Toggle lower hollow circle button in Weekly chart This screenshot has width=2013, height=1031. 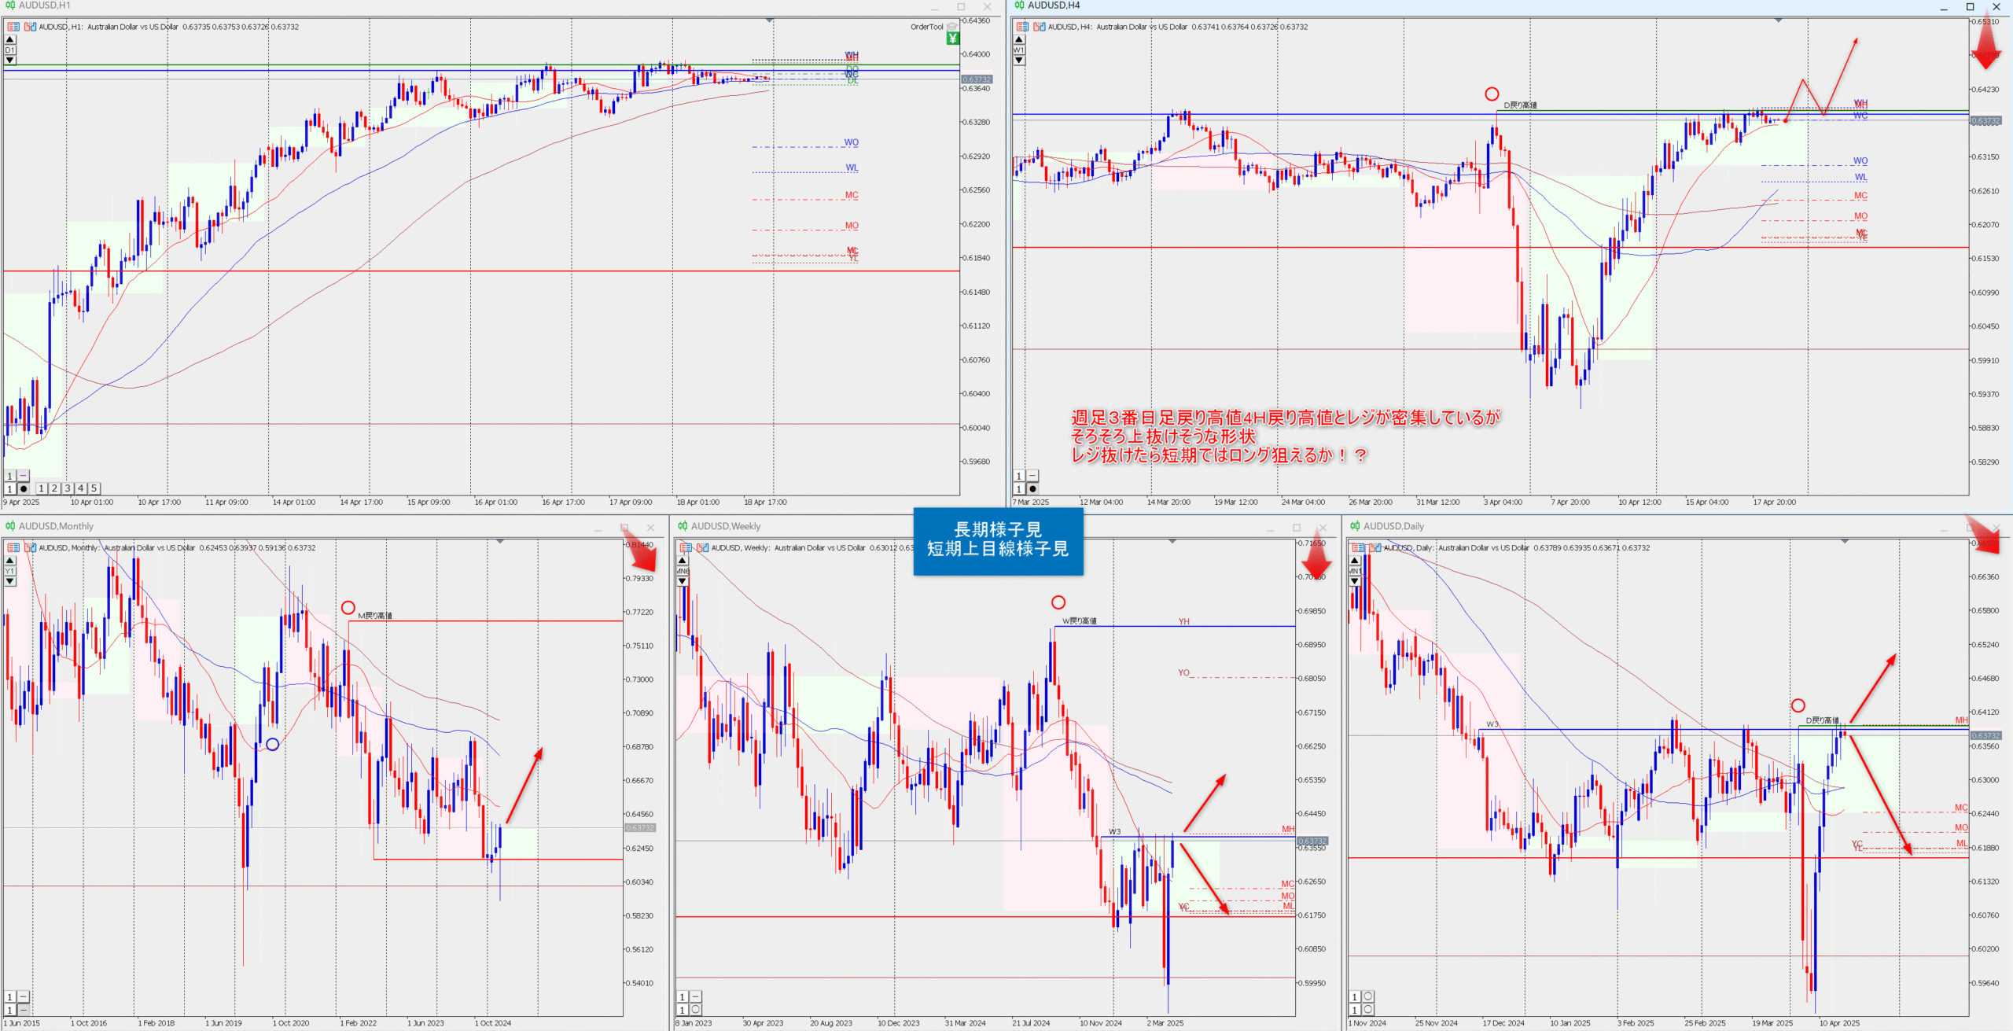tap(696, 1010)
